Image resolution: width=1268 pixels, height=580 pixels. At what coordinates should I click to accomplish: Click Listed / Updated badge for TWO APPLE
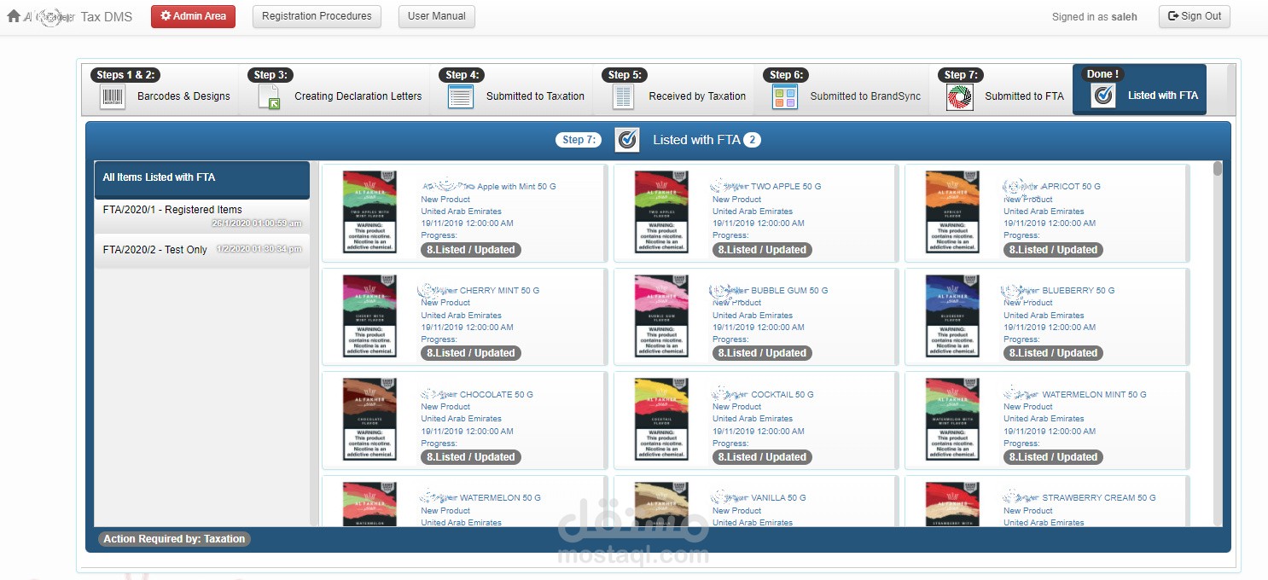click(x=762, y=250)
